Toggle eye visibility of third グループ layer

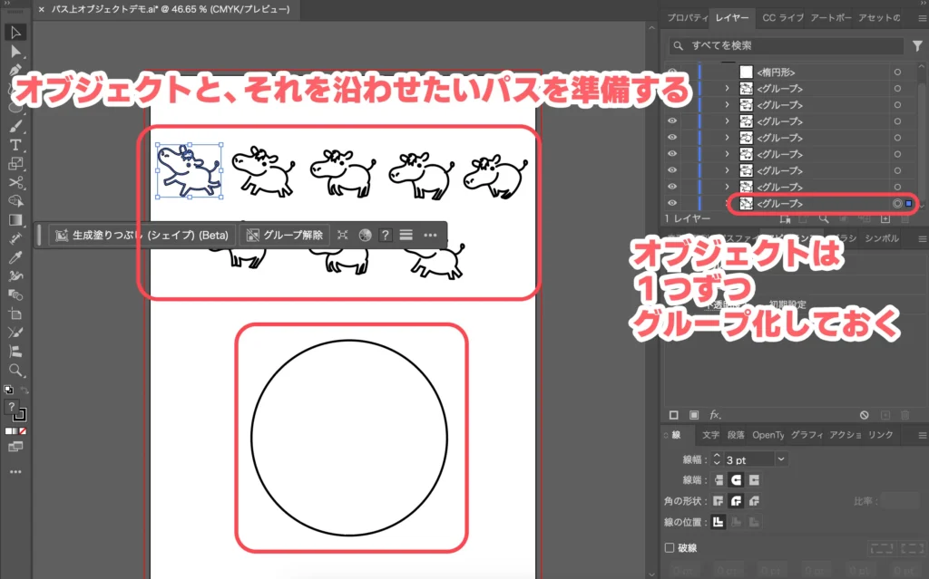[672, 121]
